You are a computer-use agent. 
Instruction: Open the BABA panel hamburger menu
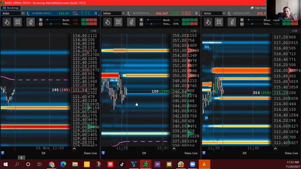[95, 14]
